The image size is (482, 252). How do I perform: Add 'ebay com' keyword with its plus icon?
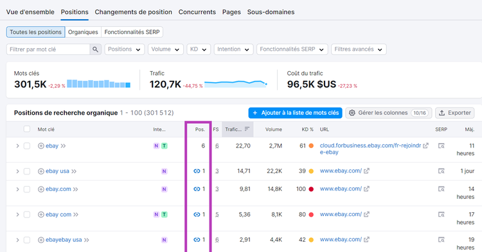[x=41, y=215]
